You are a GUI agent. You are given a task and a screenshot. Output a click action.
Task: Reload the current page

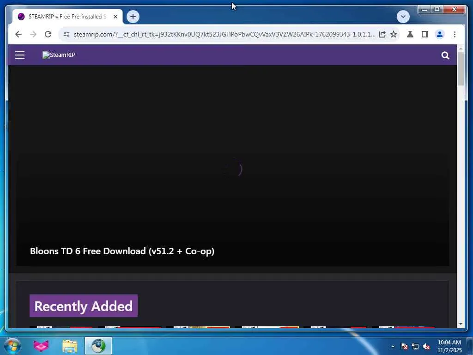tap(48, 34)
